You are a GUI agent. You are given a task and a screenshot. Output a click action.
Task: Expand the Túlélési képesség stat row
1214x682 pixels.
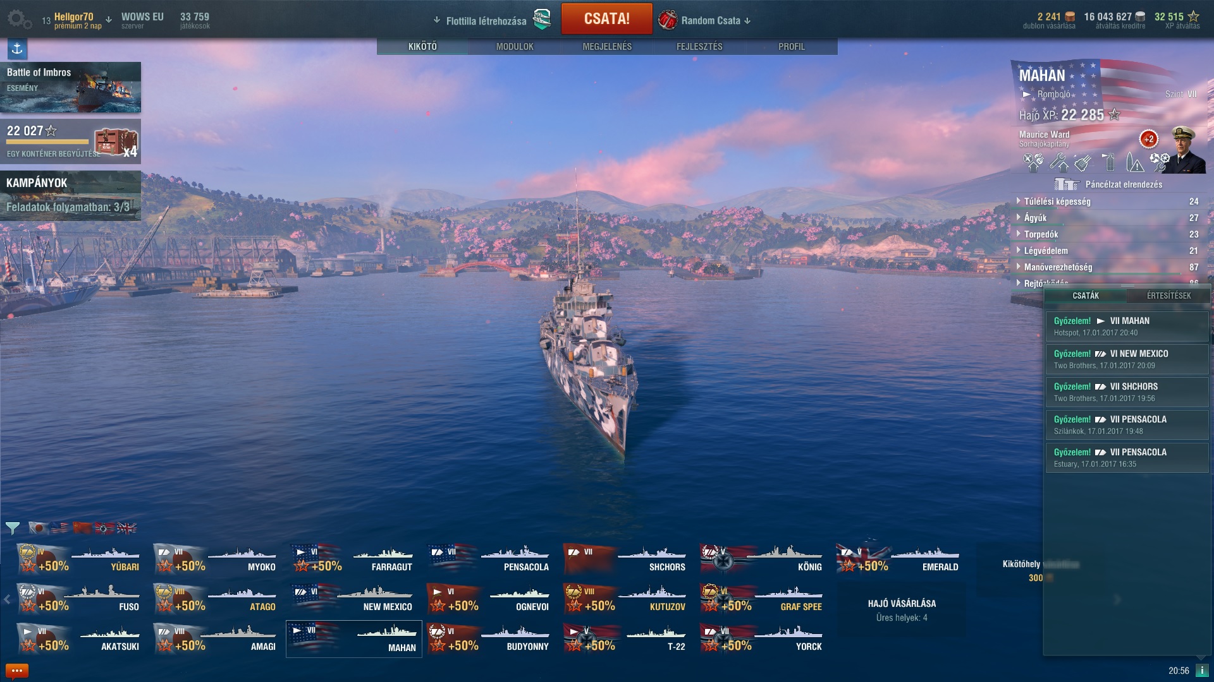1108,201
